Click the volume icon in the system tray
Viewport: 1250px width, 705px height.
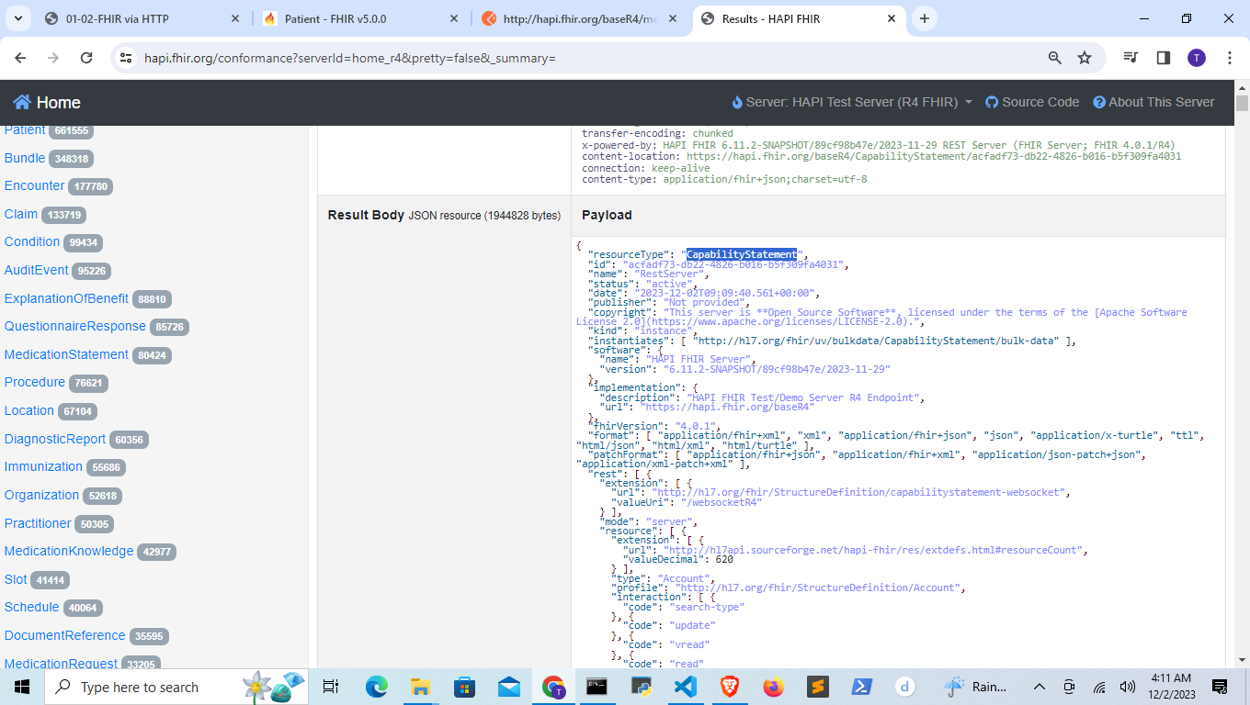pyautogui.click(x=1128, y=687)
